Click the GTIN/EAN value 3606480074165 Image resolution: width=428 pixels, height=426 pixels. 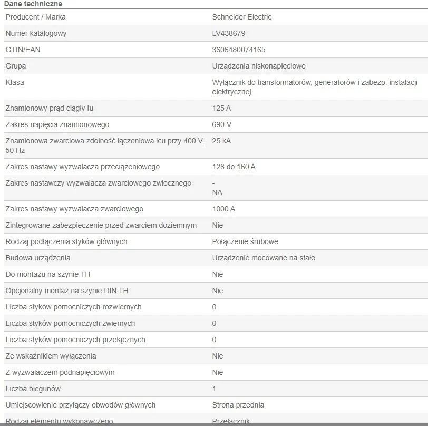pyautogui.click(x=238, y=50)
